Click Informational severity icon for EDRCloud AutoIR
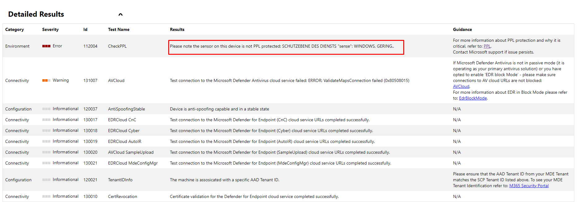Screen dimensions: 578x202 point(46,141)
